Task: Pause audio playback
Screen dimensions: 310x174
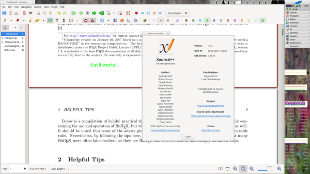Action: tap(148, 13)
